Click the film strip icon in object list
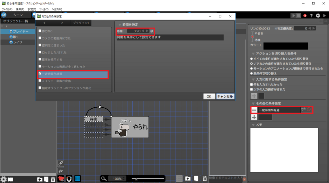The image size is (329, 183). coord(10,179)
